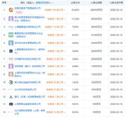The image size is (125, 118).
Task: Click the brown 上海杏奈投资管理 logo icon
Action: click(11, 74)
